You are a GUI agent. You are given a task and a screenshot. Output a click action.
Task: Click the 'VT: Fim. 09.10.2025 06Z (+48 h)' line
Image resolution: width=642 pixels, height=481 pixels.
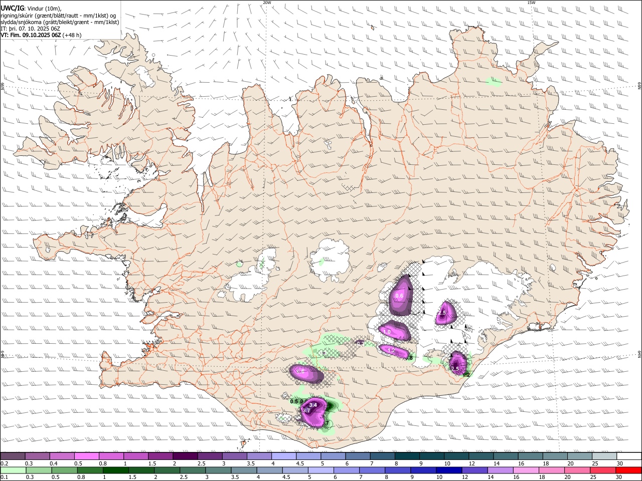(x=41, y=35)
